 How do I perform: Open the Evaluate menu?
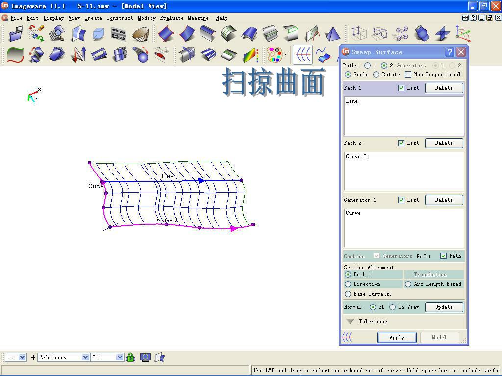click(172, 18)
